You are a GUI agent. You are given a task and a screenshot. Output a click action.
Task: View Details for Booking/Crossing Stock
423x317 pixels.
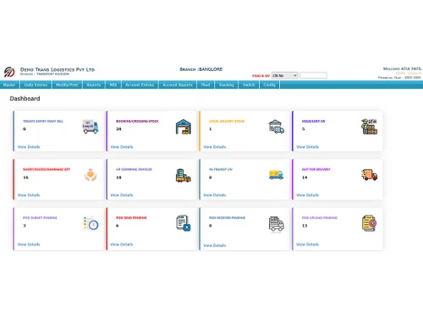pos(122,147)
